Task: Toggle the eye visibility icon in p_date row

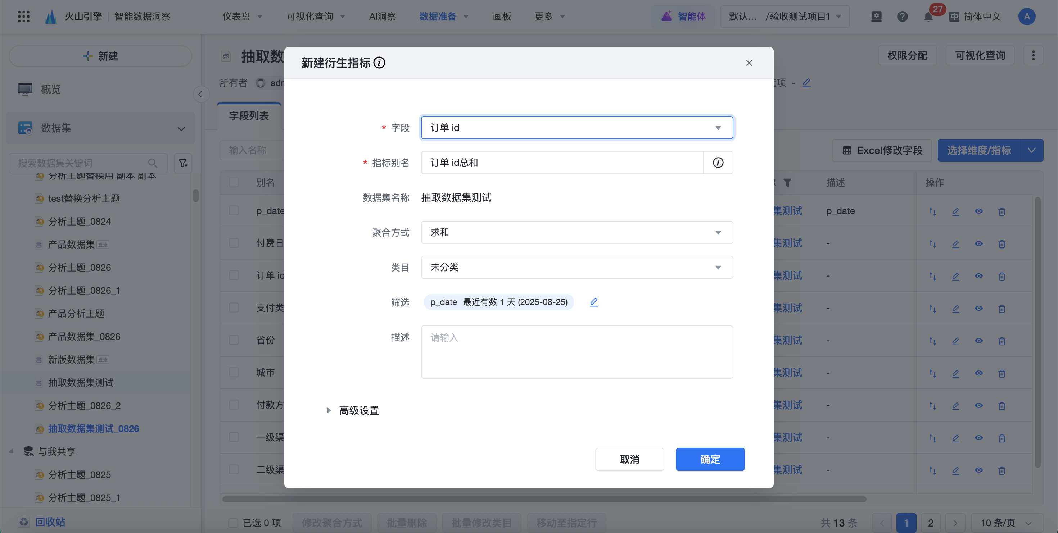Action: 979,211
